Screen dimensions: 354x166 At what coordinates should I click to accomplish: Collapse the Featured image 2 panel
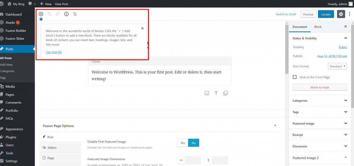[345, 157]
